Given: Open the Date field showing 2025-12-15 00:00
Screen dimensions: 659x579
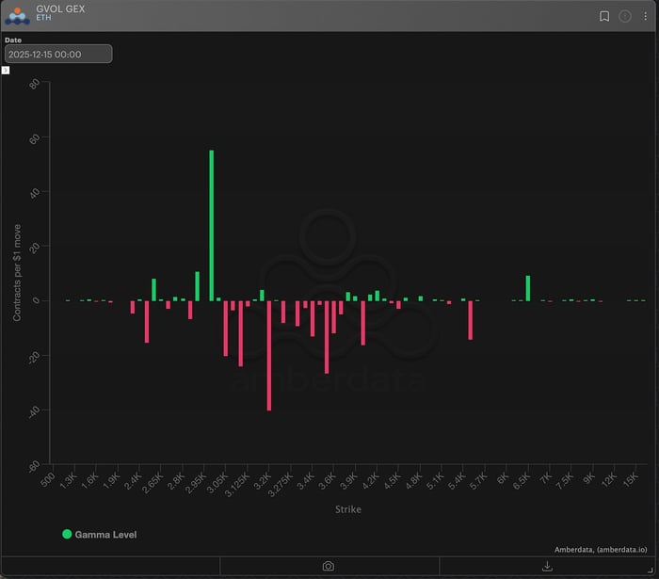Looking at the screenshot, I should point(58,55).
